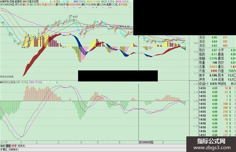Click the 收益(一) 0.035 value
The height and width of the screenshot is (152, 236).
point(214,84)
